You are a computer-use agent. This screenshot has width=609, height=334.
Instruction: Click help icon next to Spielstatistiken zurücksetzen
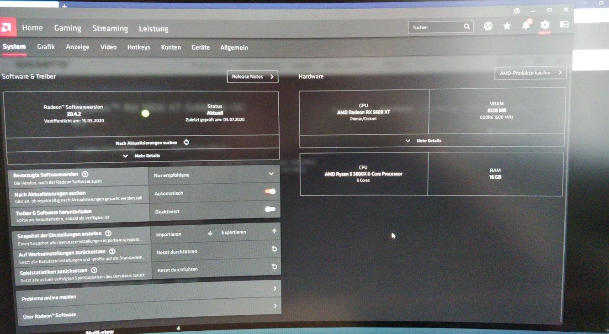[94, 270]
